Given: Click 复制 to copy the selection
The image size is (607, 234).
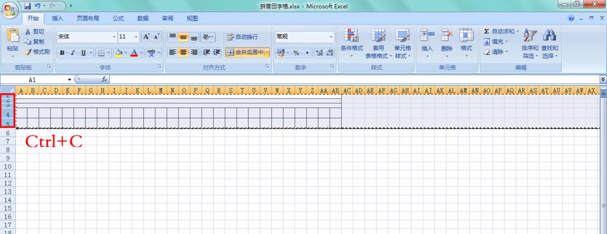Looking at the screenshot, I should (x=35, y=42).
